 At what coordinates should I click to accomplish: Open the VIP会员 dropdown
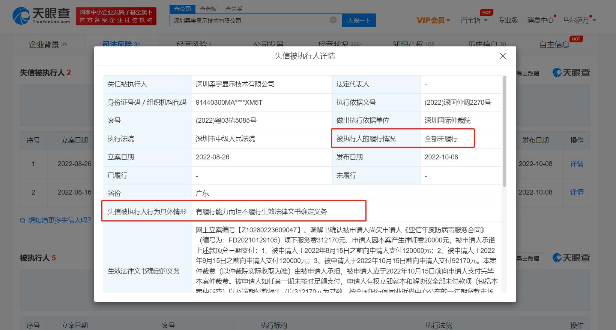tap(433, 20)
